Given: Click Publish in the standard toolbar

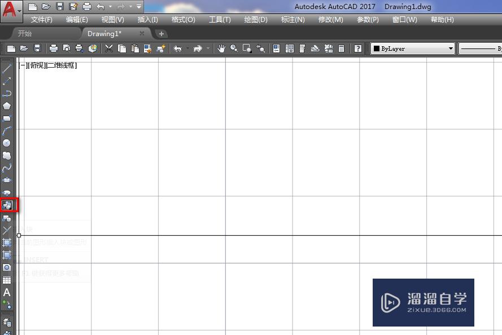Looking at the screenshot, I should click(79, 49).
